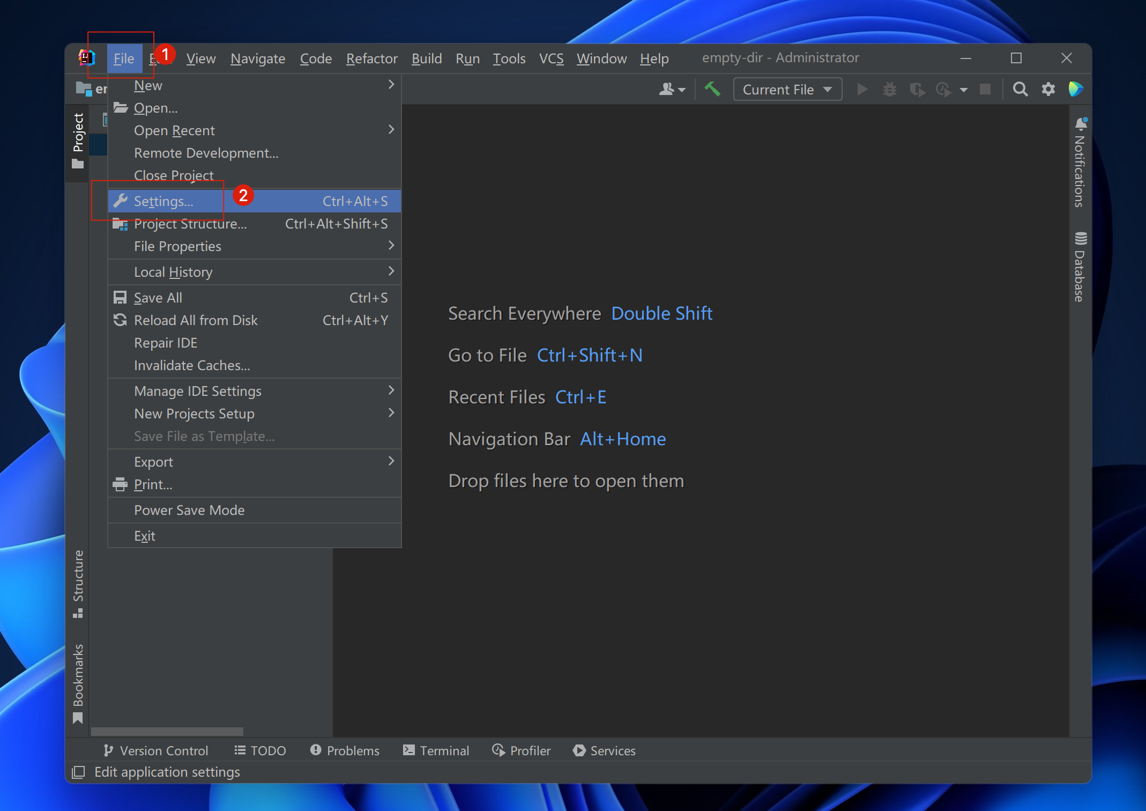Open the Code menu

(x=316, y=58)
